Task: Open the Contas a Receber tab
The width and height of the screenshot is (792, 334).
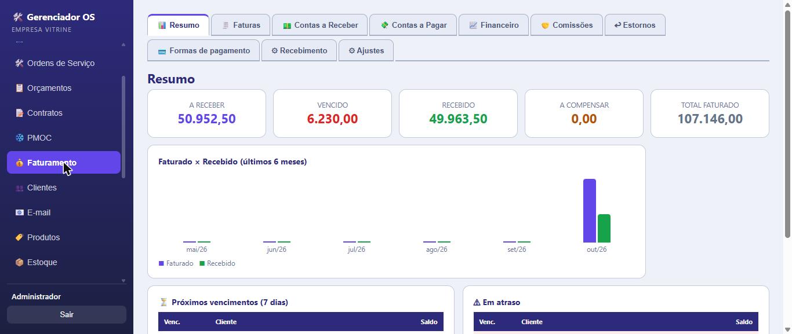Action: (319, 25)
